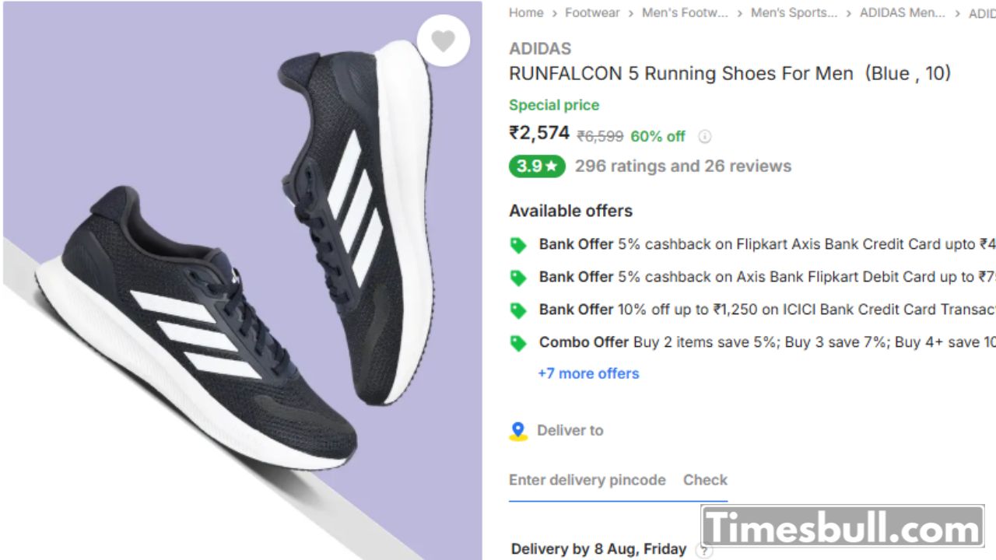996x560 pixels.
Task: Open ADIDAS Men breadcrumb link
Action: [x=903, y=12]
